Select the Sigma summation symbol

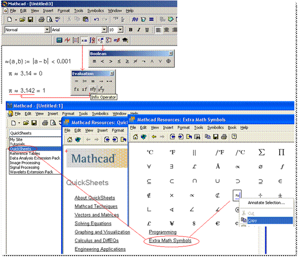(x=261, y=153)
